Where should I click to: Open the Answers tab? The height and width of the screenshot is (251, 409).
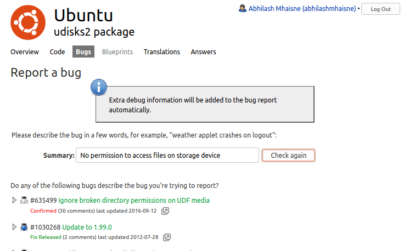(x=203, y=52)
